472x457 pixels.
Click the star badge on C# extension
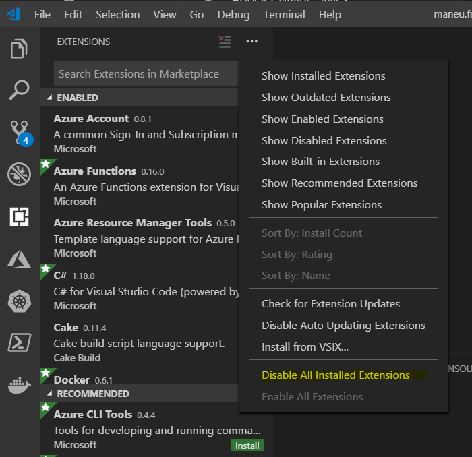[46, 269]
